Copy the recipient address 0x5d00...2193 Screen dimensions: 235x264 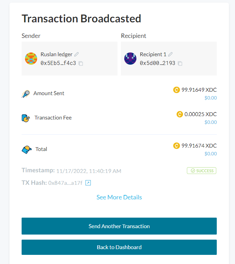(x=180, y=63)
